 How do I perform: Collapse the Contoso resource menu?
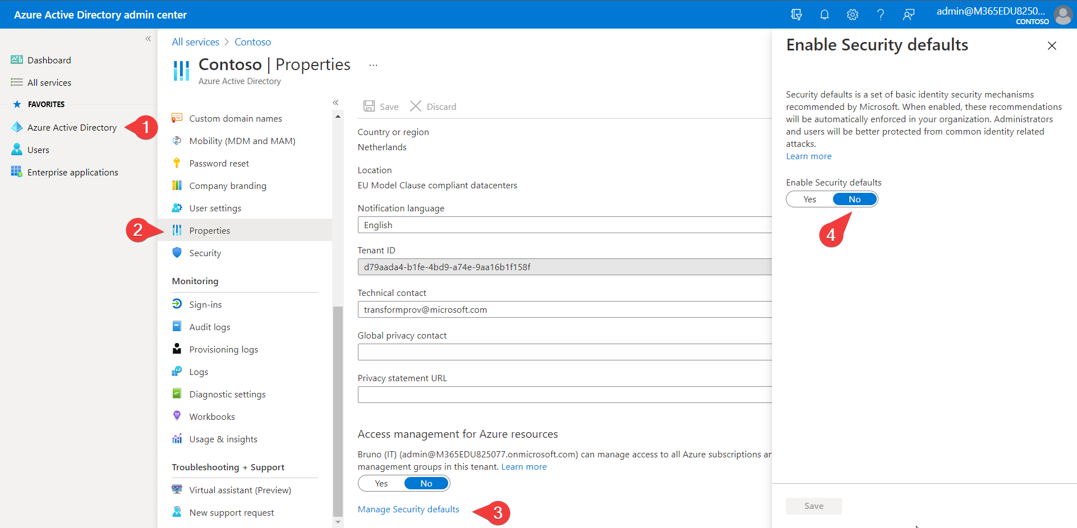pyautogui.click(x=335, y=103)
